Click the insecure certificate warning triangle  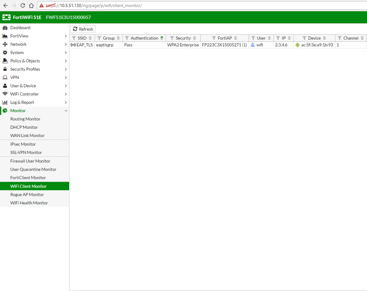pos(42,6)
